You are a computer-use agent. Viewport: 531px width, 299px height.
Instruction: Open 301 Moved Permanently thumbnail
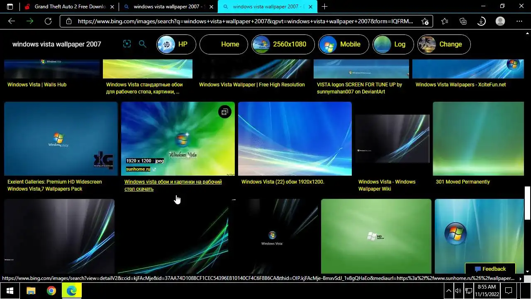[x=478, y=139]
